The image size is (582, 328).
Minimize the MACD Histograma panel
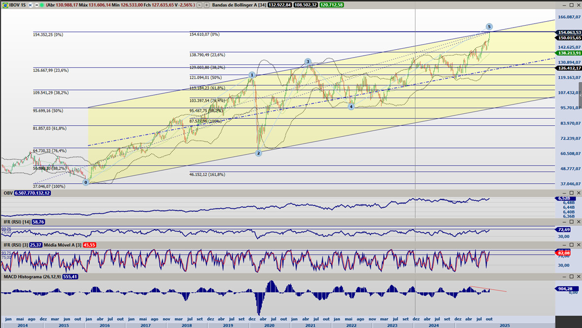point(564,277)
